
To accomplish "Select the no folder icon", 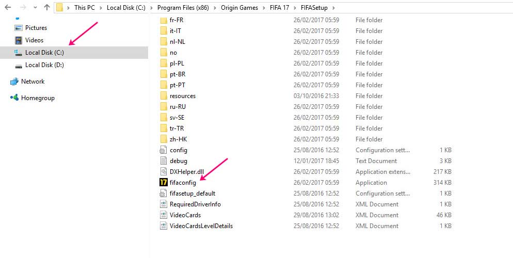I will tap(164, 52).
